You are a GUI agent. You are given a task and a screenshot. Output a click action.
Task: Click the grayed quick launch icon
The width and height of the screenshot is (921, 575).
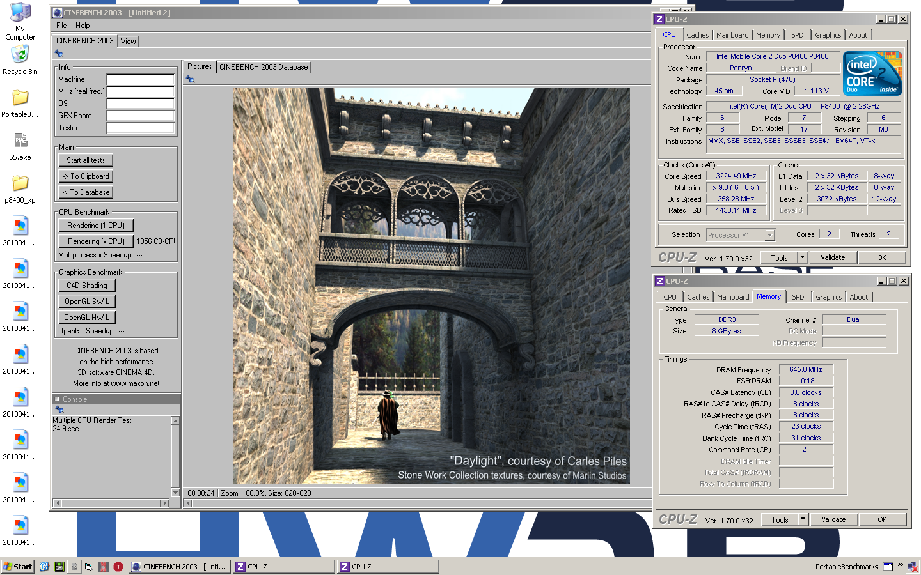pyautogui.click(x=74, y=567)
